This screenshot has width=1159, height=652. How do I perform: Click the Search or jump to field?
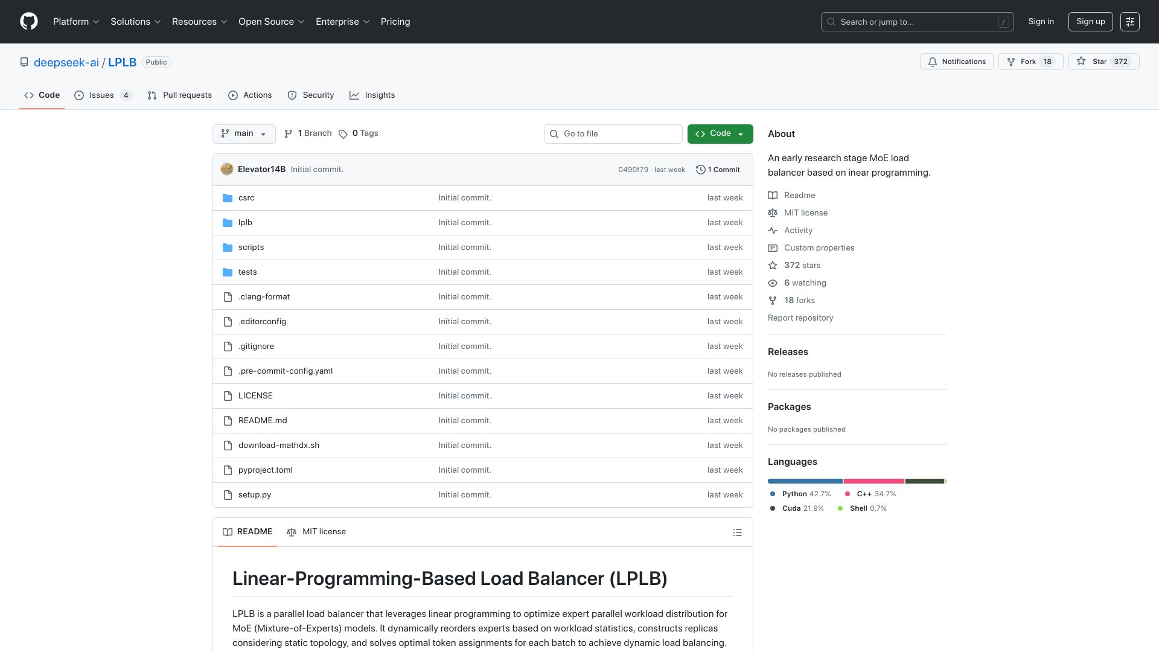coord(918,22)
